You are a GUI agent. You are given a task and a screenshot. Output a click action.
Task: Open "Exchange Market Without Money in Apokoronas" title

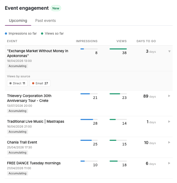click(38, 53)
